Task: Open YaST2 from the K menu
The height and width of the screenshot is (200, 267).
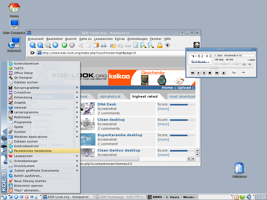Action: tap(44, 68)
